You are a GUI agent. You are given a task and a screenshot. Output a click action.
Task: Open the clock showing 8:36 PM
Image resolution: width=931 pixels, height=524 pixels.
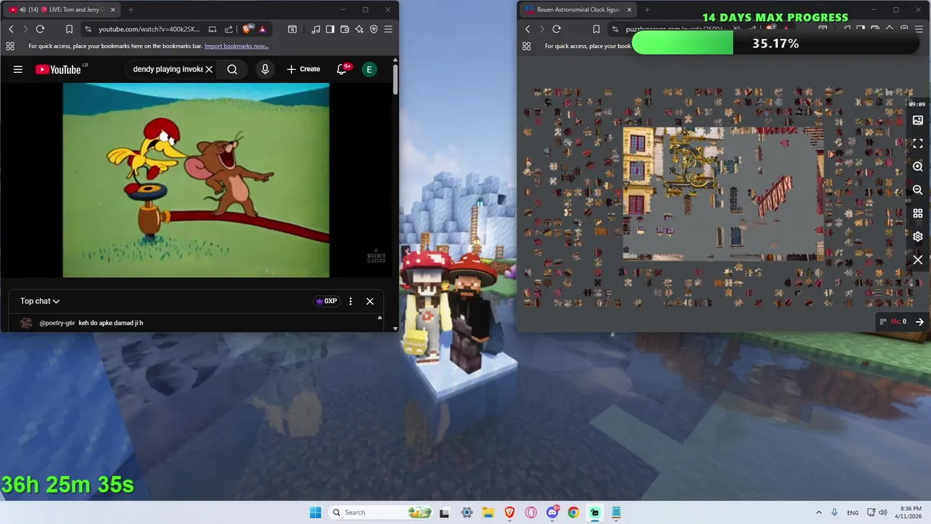pyautogui.click(x=910, y=512)
